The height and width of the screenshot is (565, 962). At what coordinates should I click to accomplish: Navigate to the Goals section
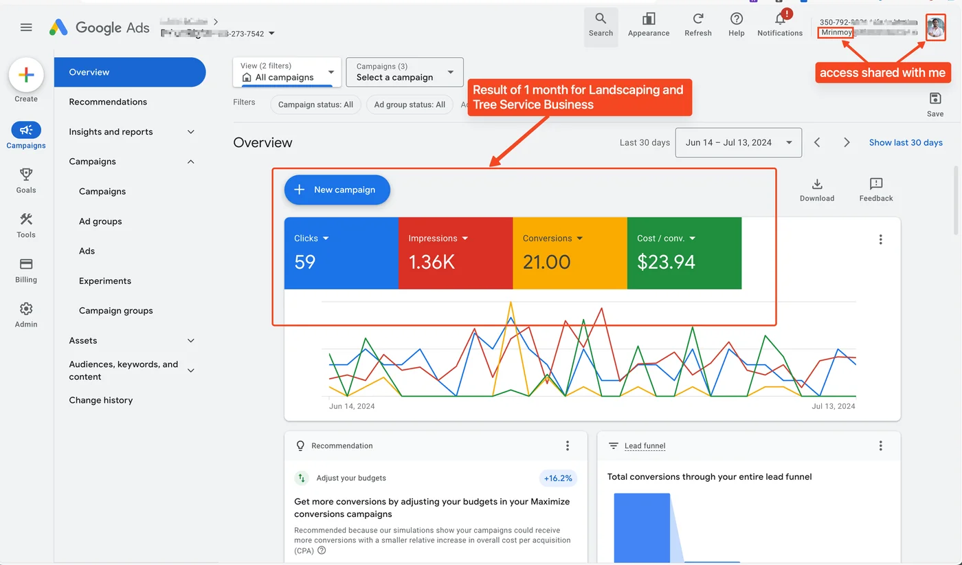(25, 180)
